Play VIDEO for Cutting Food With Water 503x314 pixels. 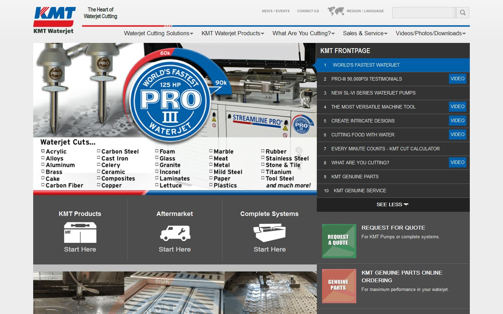(458, 134)
